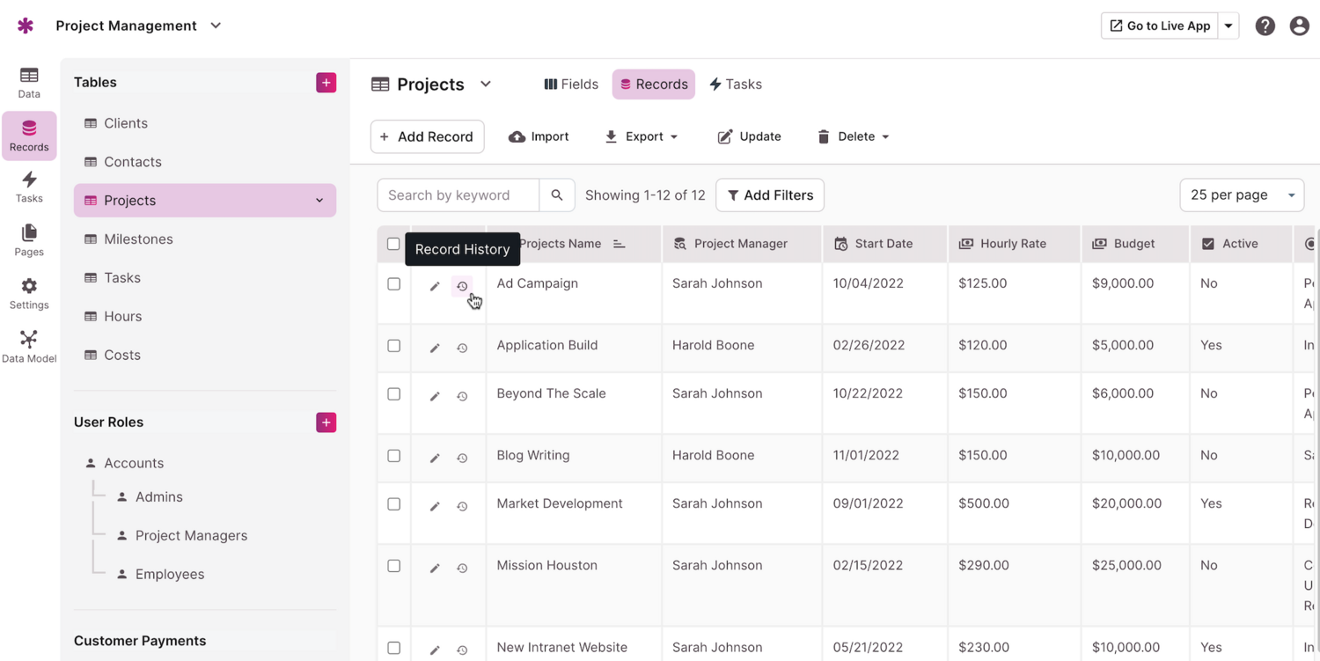Open the user account profile icon
The height and width of the screenshot is (661, 1320).
click(x=1299, y=26)
